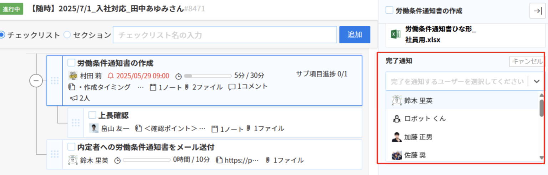This screenshot has width=548, height=175.
Task: Click the red bell deadline icon
Action: click(111, 76)
